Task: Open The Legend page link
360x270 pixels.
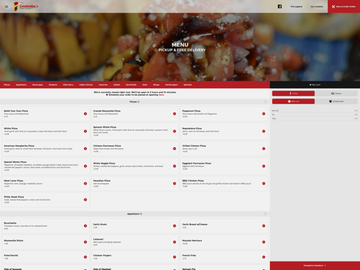Action: 296,7
